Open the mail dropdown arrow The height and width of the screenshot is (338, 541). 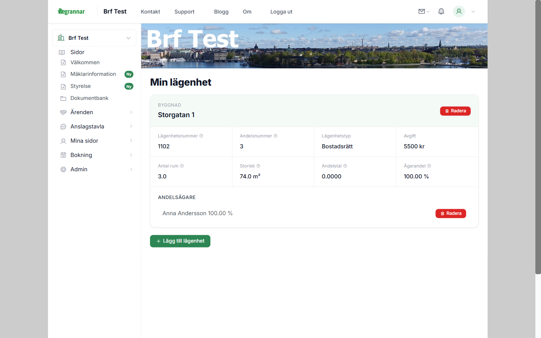[428, 12]
